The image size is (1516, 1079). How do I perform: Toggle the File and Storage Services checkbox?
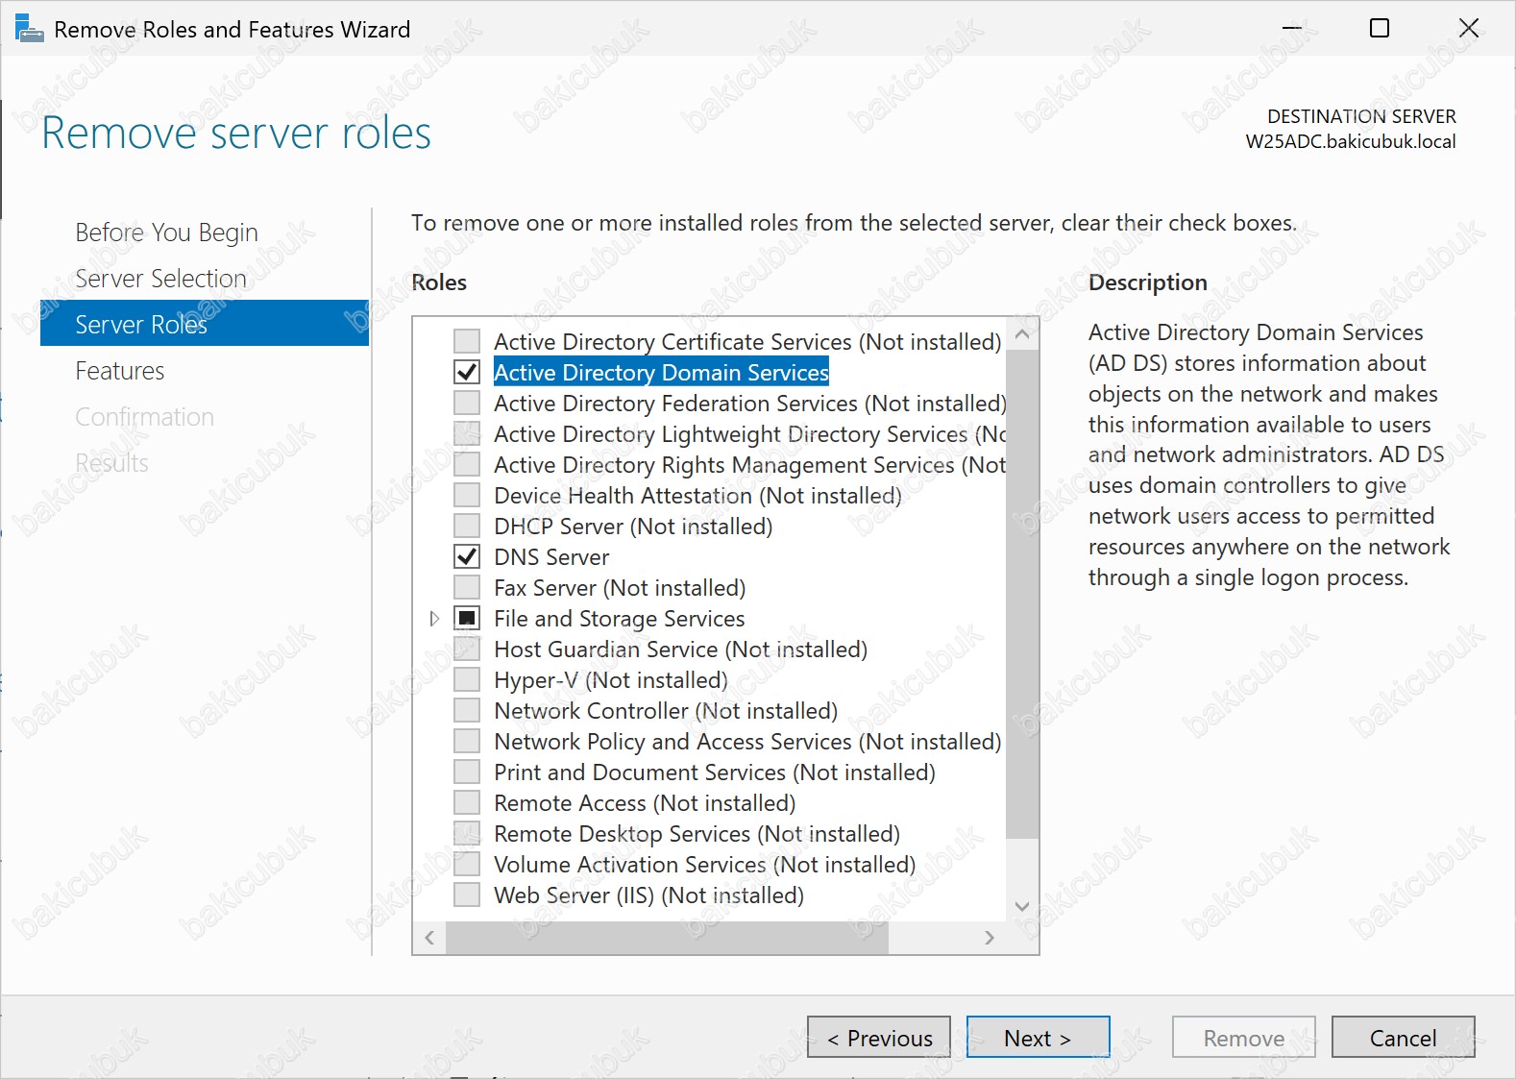point(467,618)
